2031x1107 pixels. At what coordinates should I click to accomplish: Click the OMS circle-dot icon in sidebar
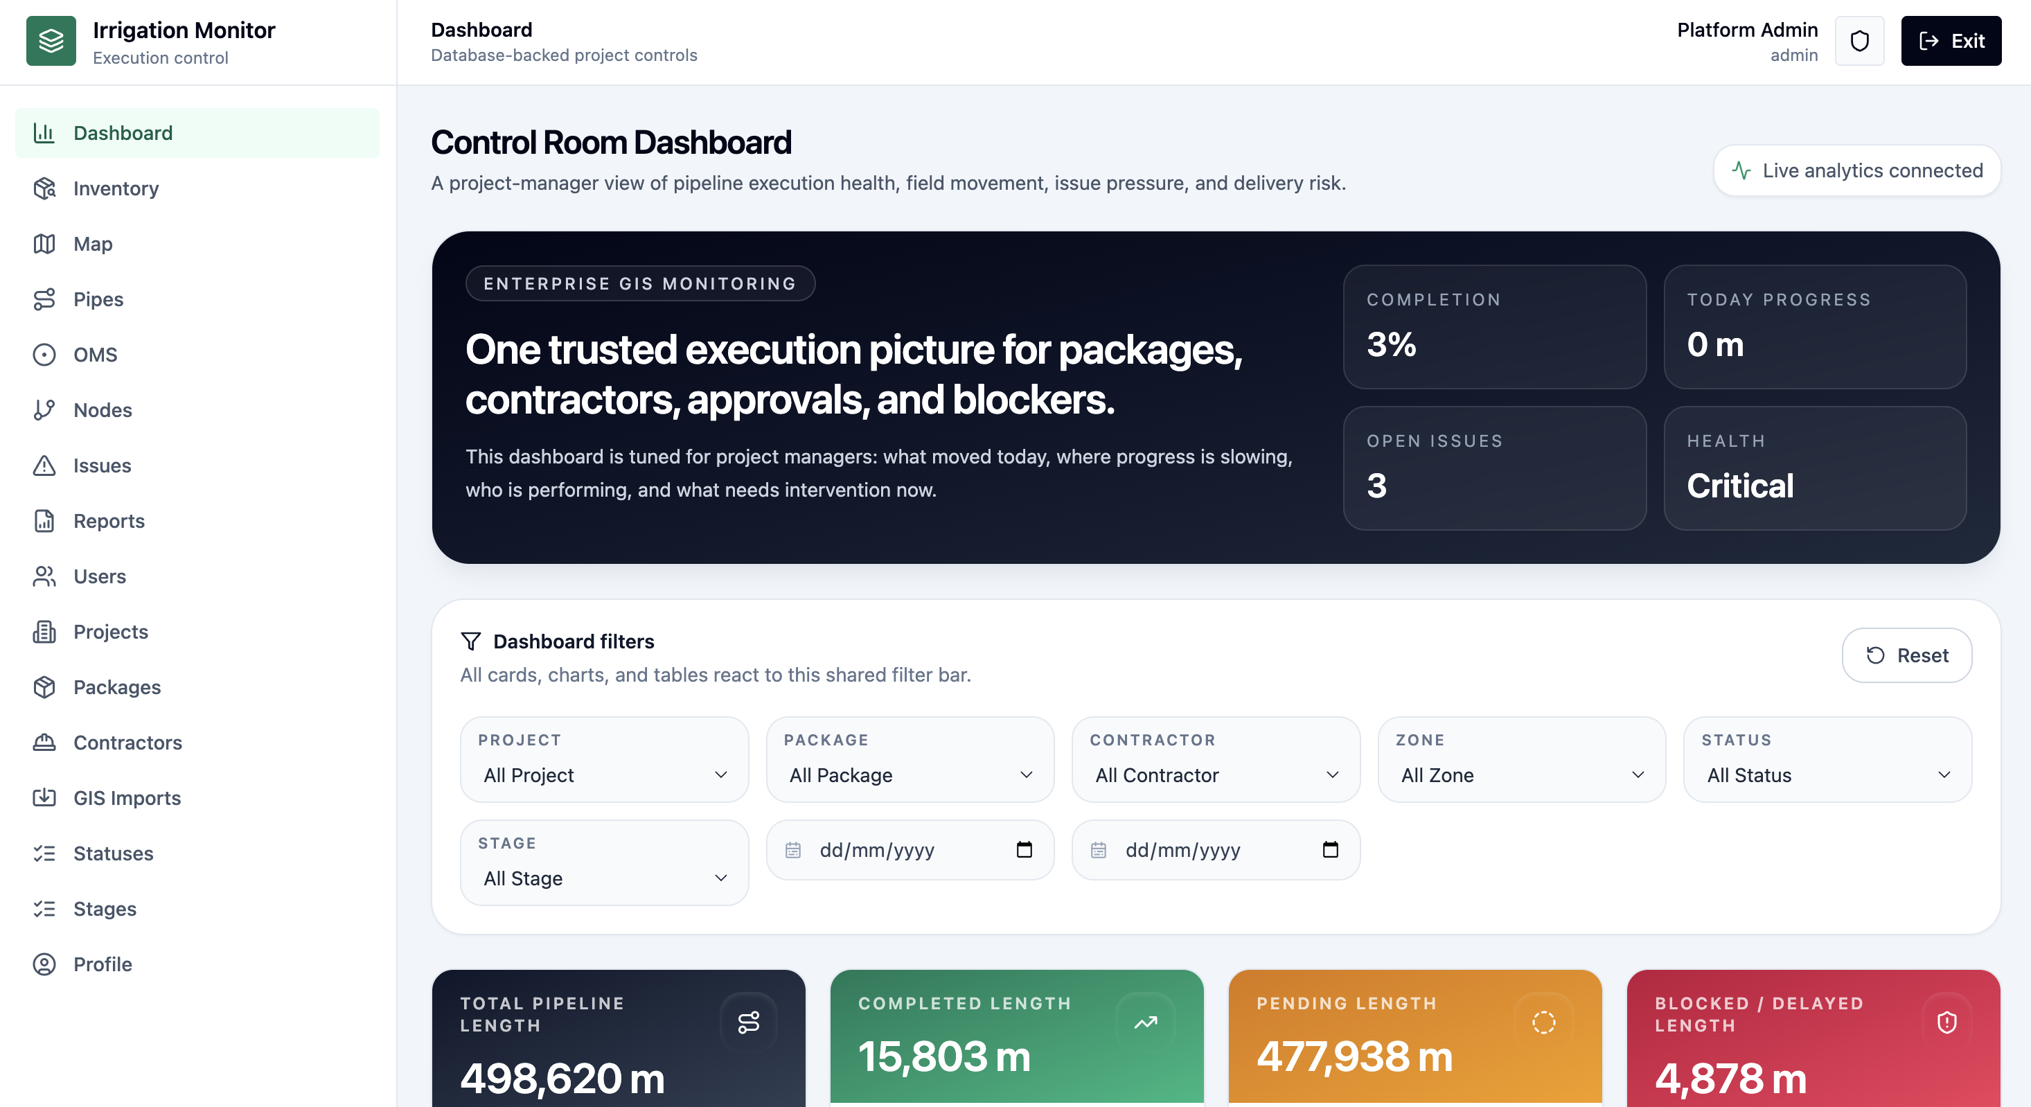coord(44,355)
